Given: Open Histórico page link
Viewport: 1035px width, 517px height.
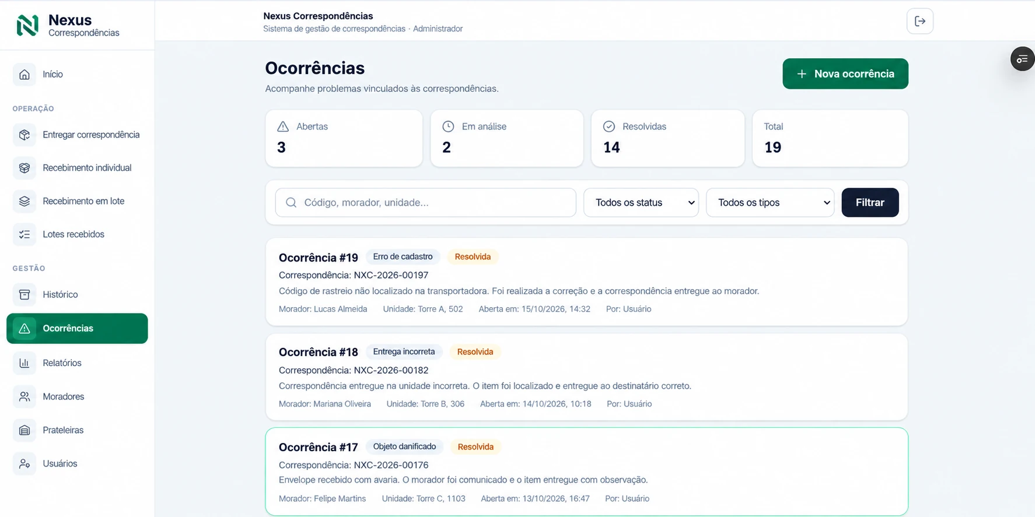Looking at the screenshot, I should coord(77,294).
